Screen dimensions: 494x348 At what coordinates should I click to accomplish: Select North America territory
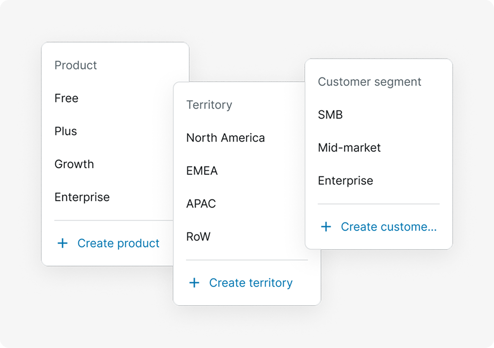tap(226, 138)
